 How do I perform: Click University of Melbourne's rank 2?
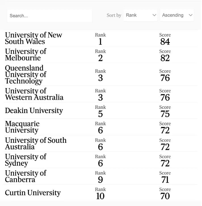point(100,58)
